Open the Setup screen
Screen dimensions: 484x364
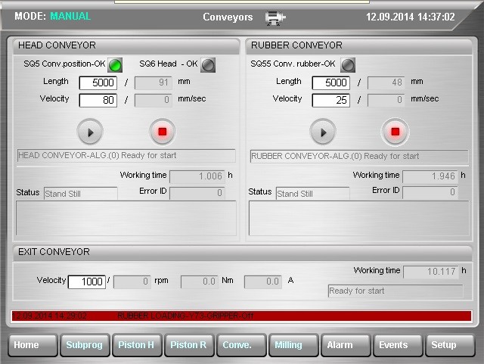(x=450, y=345)
